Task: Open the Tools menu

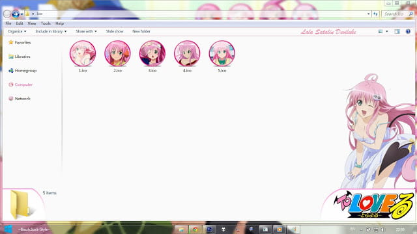Action: (x=46, y=23)
